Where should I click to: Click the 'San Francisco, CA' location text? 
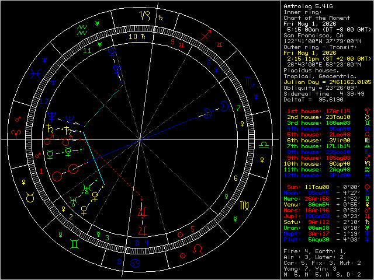click(x=313, y=36)
